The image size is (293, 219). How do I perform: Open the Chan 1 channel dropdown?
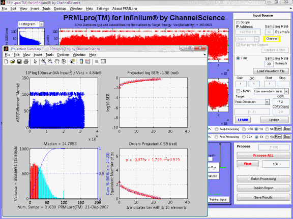click(x=256, y=39)
